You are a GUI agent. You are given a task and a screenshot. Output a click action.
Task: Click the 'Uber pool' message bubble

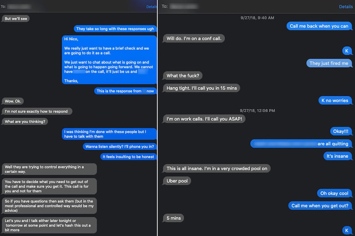click(177, 181)
